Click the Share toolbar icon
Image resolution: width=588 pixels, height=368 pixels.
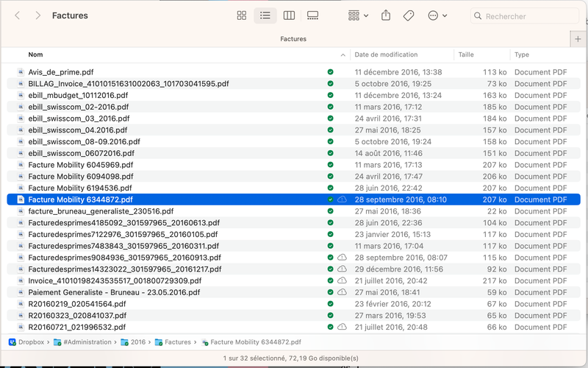click(386, 15)
